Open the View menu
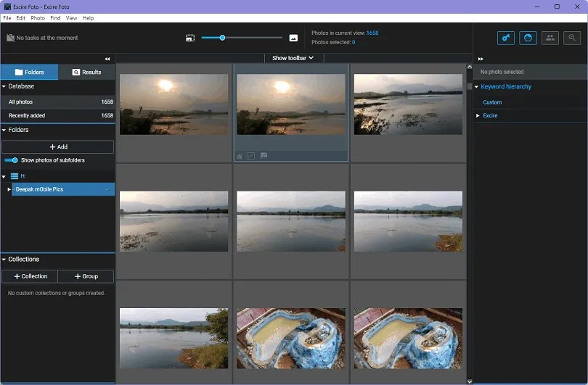The width and height of the screenshot is (588, 385). coord(71,18)
